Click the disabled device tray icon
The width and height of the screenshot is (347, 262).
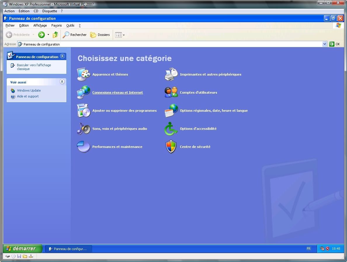coord(322,249)
